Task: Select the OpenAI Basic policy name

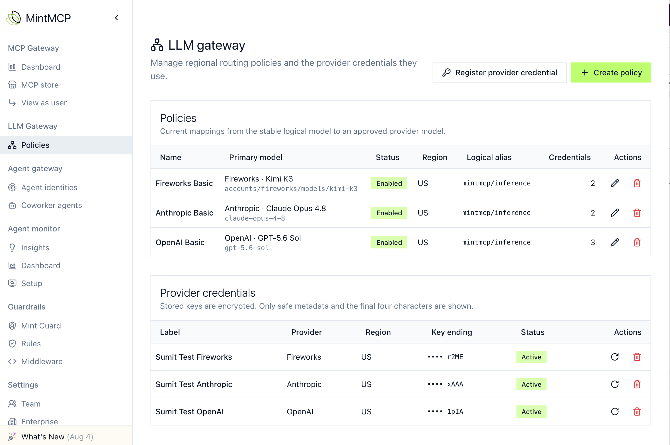Action: (x=180, y=242)
